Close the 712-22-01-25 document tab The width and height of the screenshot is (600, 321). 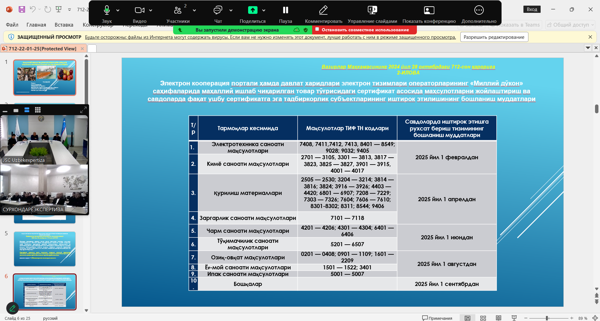[x=82, y=48]
